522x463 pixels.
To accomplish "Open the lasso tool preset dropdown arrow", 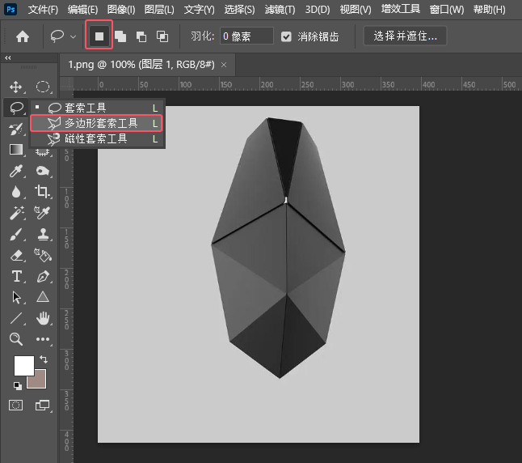I will pos(73,37).
